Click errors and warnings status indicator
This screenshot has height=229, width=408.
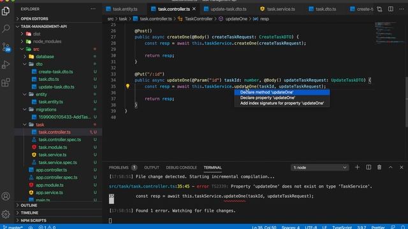point(47,227)
